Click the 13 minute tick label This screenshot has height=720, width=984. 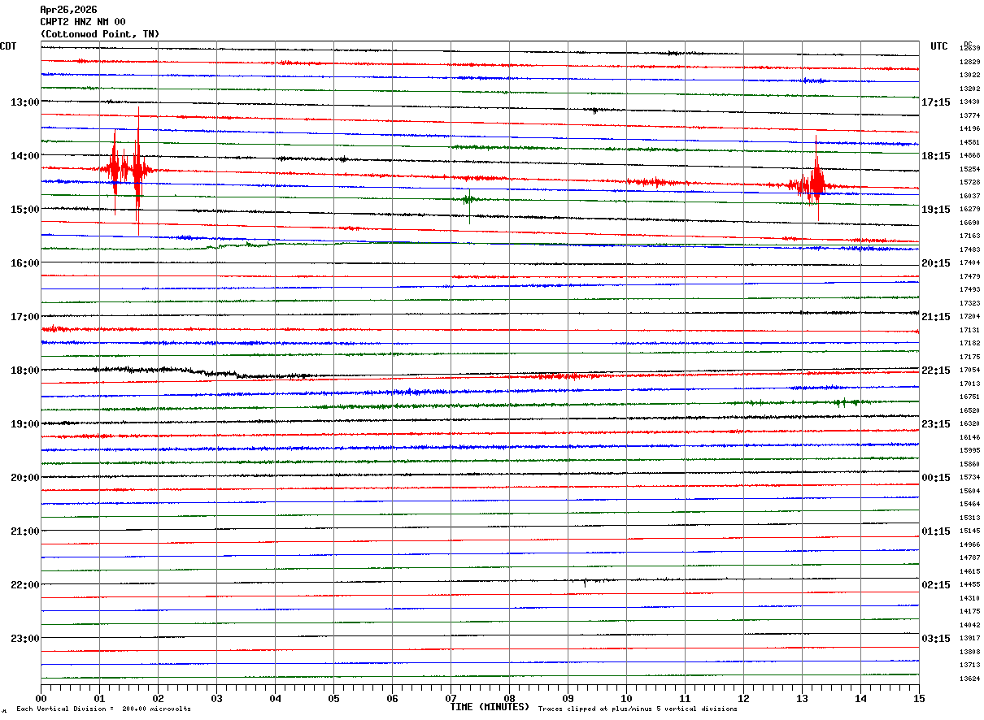(x=802, y=698)
